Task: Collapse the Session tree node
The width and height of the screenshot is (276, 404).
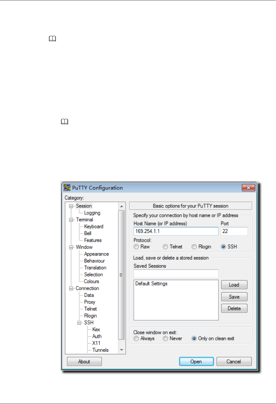Action: click(x=71, y=206)
